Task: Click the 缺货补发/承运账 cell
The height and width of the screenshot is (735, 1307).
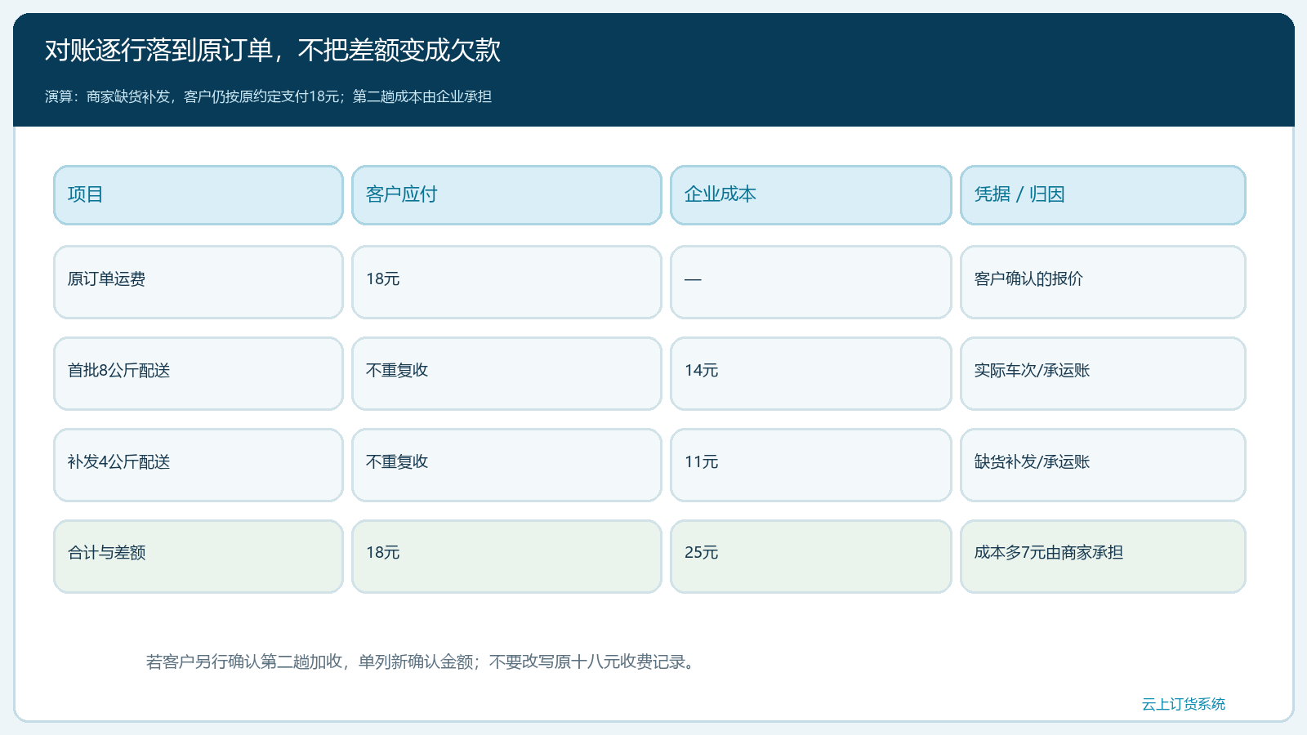Action: coord(1103,465)
